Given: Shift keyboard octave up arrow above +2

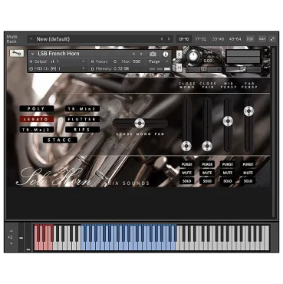Looking at the screenshot, I should (x=12, y=231).
